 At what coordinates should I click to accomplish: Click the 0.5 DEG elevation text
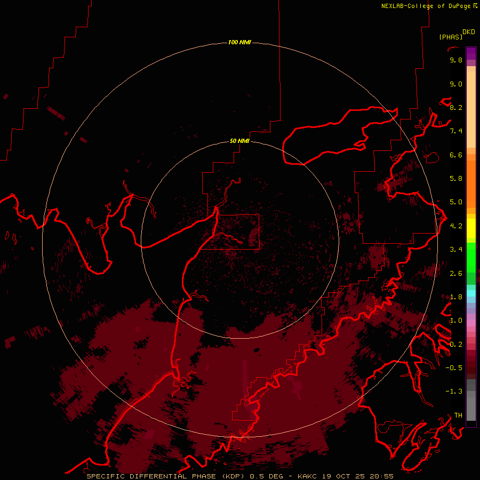coord(266,476)
